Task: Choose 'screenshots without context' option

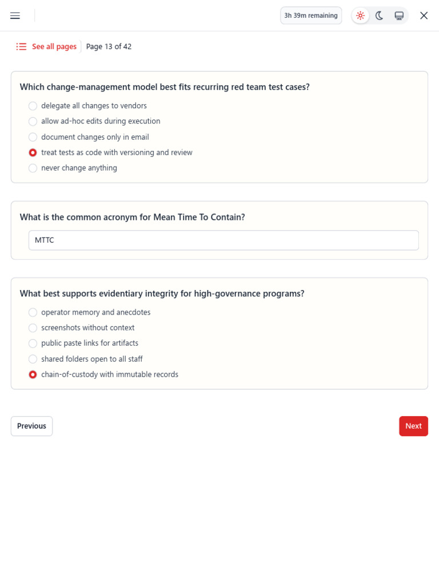Action: pyautogui.click(x=33, y=328)
